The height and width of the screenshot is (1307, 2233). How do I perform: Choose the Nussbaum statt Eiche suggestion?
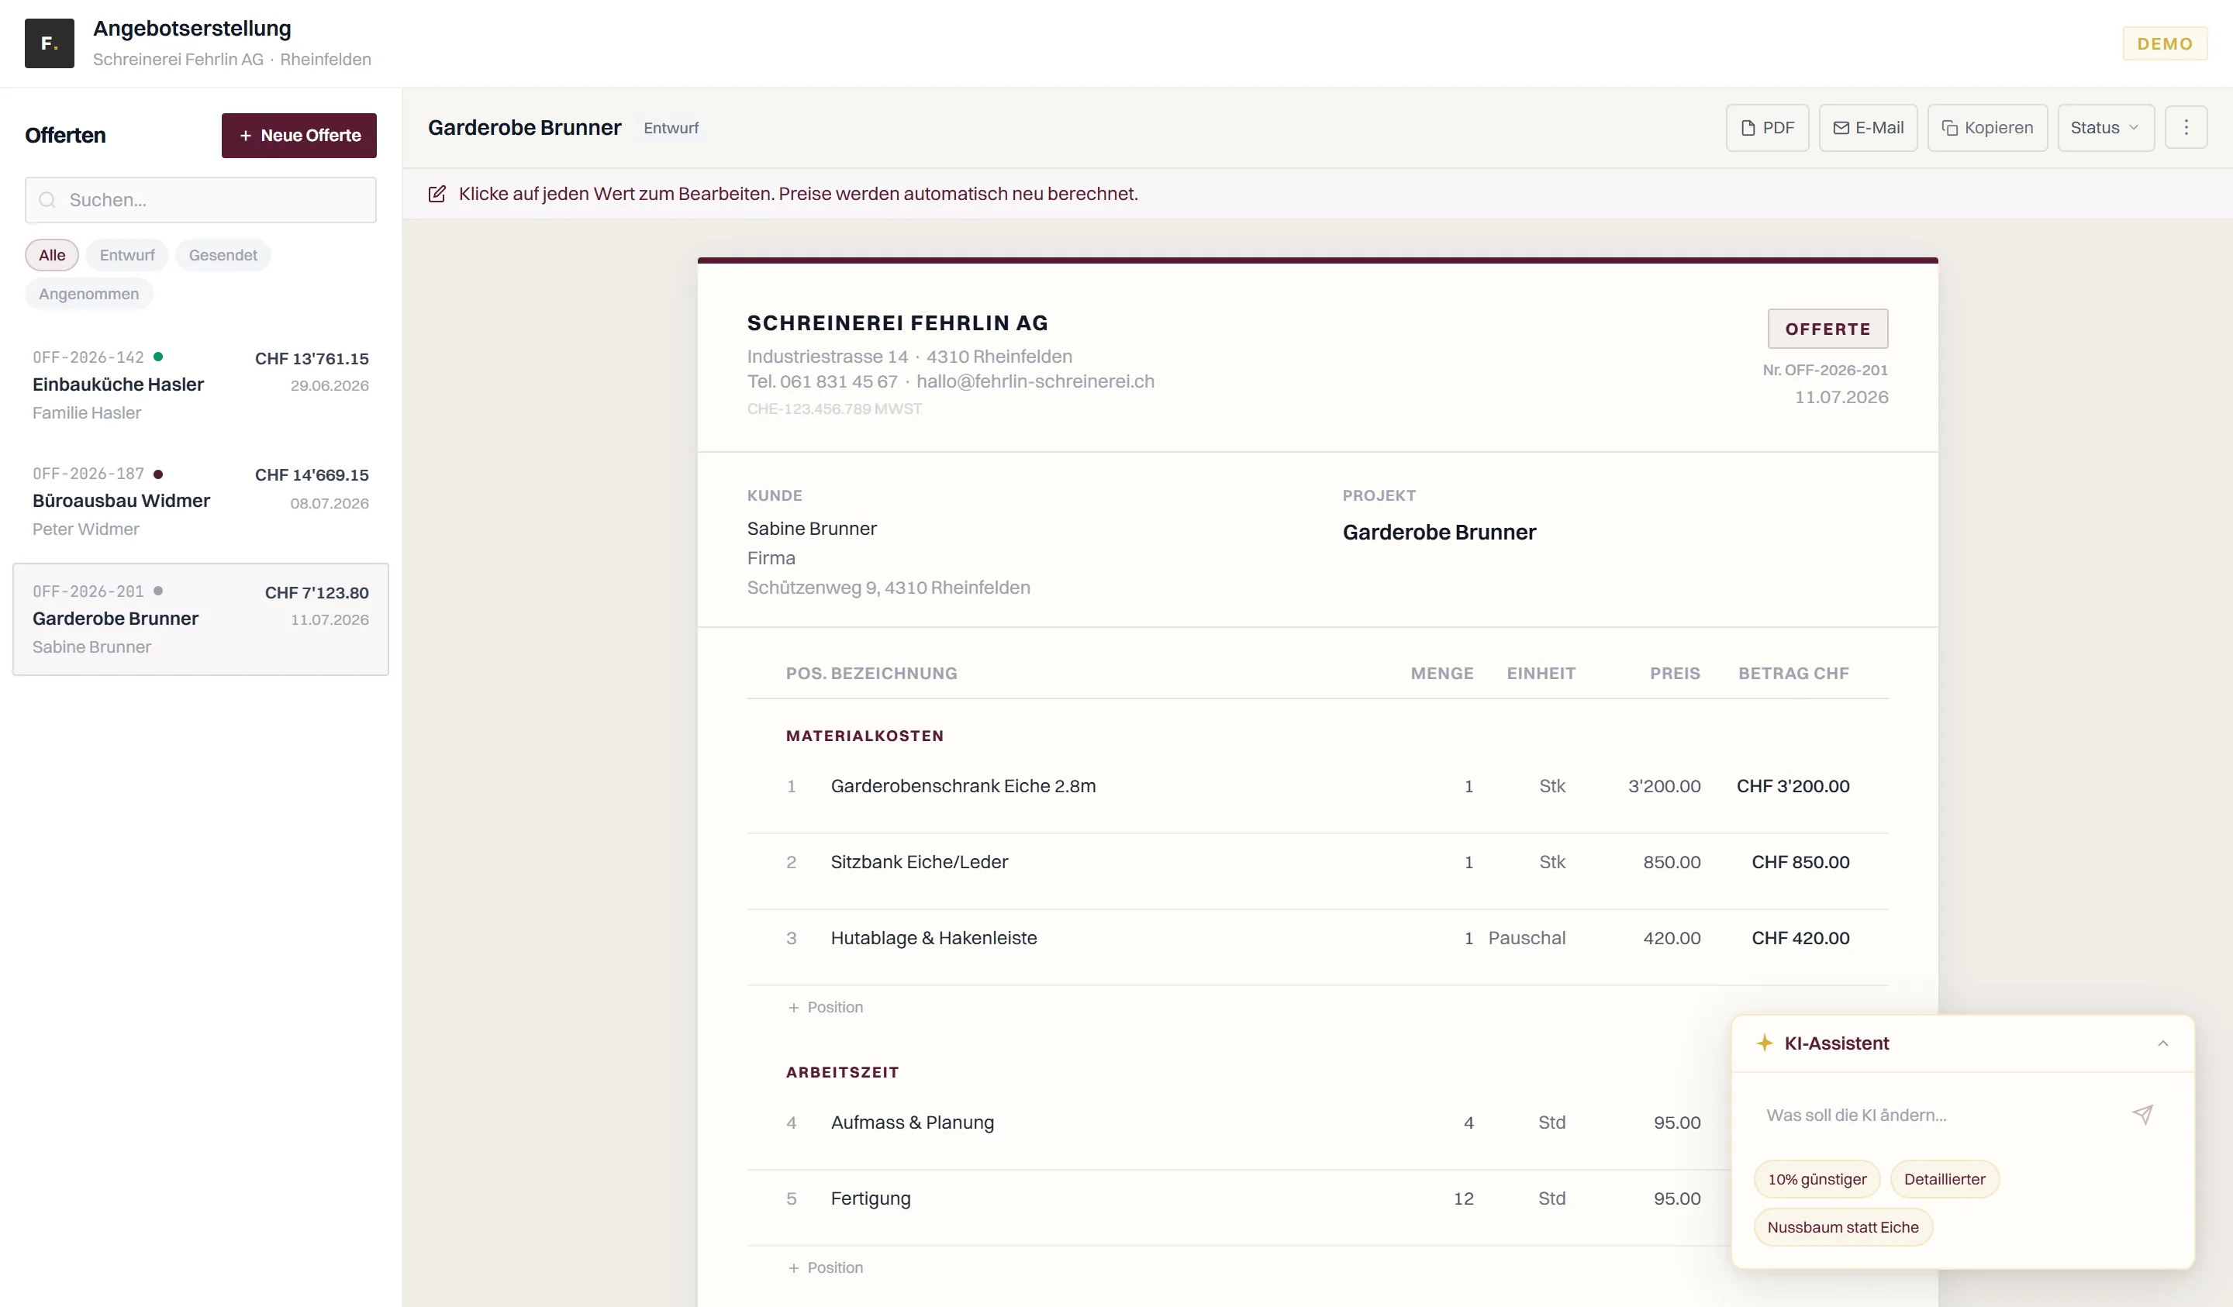[1842, 1227]
